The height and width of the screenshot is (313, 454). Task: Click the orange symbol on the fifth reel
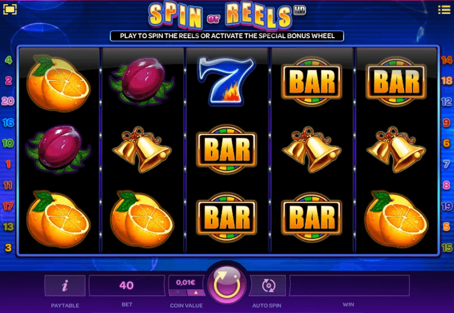(x=396, y=219)
